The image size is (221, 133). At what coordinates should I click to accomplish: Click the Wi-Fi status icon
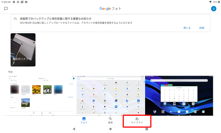[210, 2]
